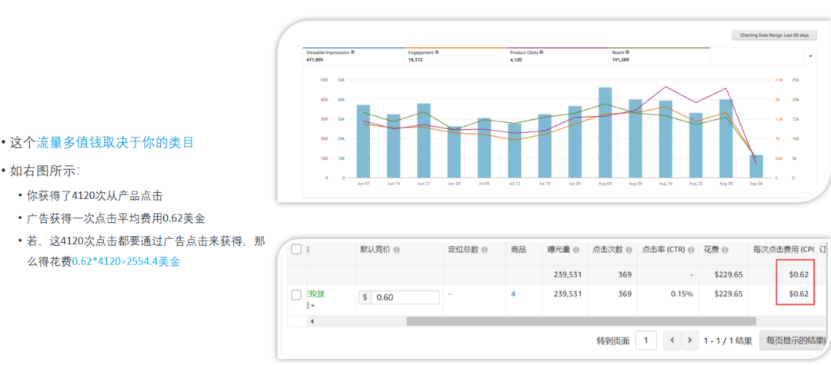Click the 18,372 engagement value
831x365 pixels.
coord(415,60)
